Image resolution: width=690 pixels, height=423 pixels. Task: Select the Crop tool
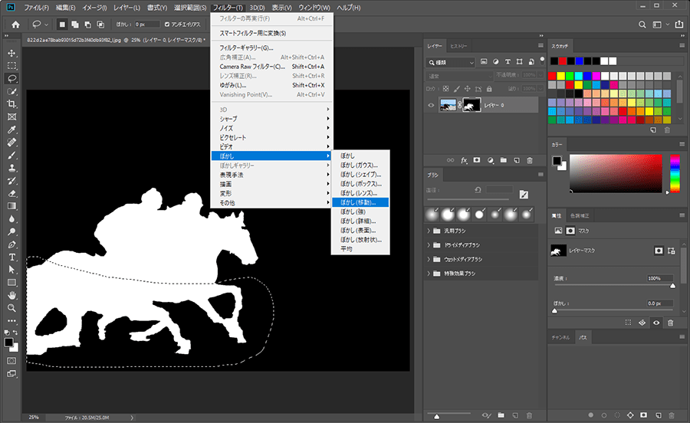click(11, 103)
